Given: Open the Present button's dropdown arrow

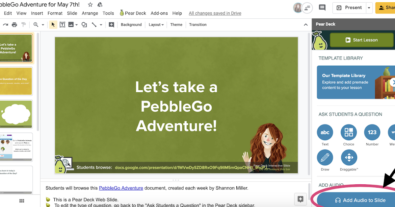Looking at the screenshot, I should (x=369, y=8).
